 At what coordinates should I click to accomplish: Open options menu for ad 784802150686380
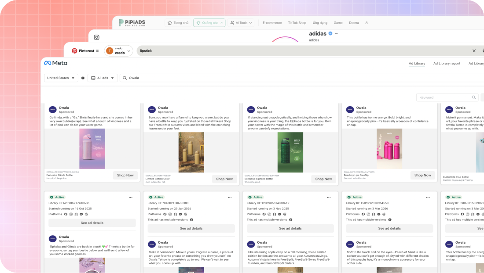(230, 197)
